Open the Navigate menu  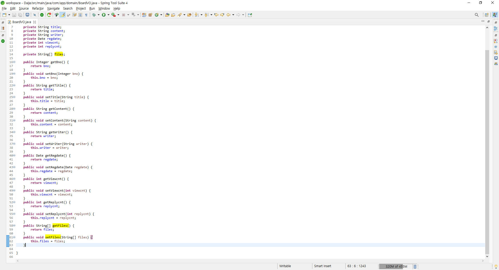pyautogui.click(x=53, y=9)
